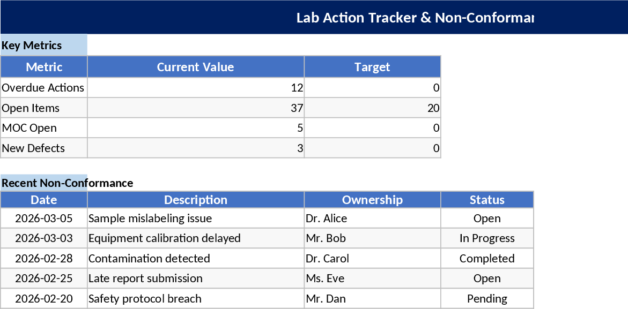
Task: Select the Key Metrics section heading
Action: pos(32,46)
